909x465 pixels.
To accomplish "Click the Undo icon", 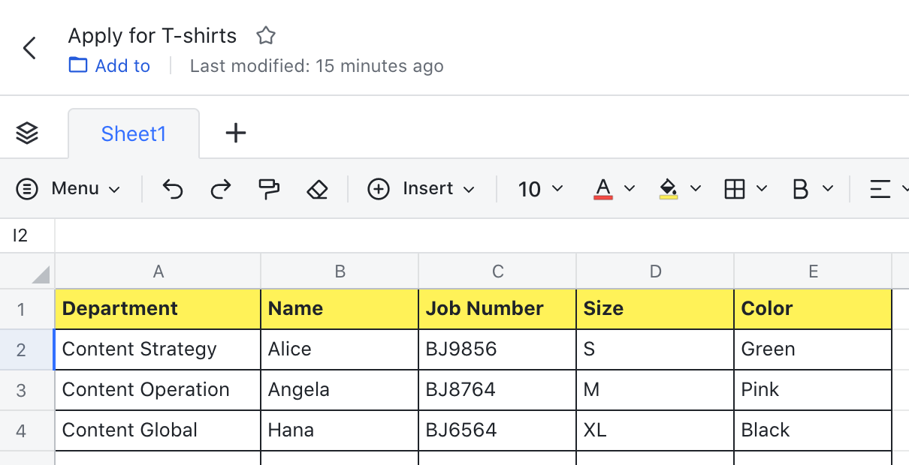I will pyautogui.click(x=172, y=189).
